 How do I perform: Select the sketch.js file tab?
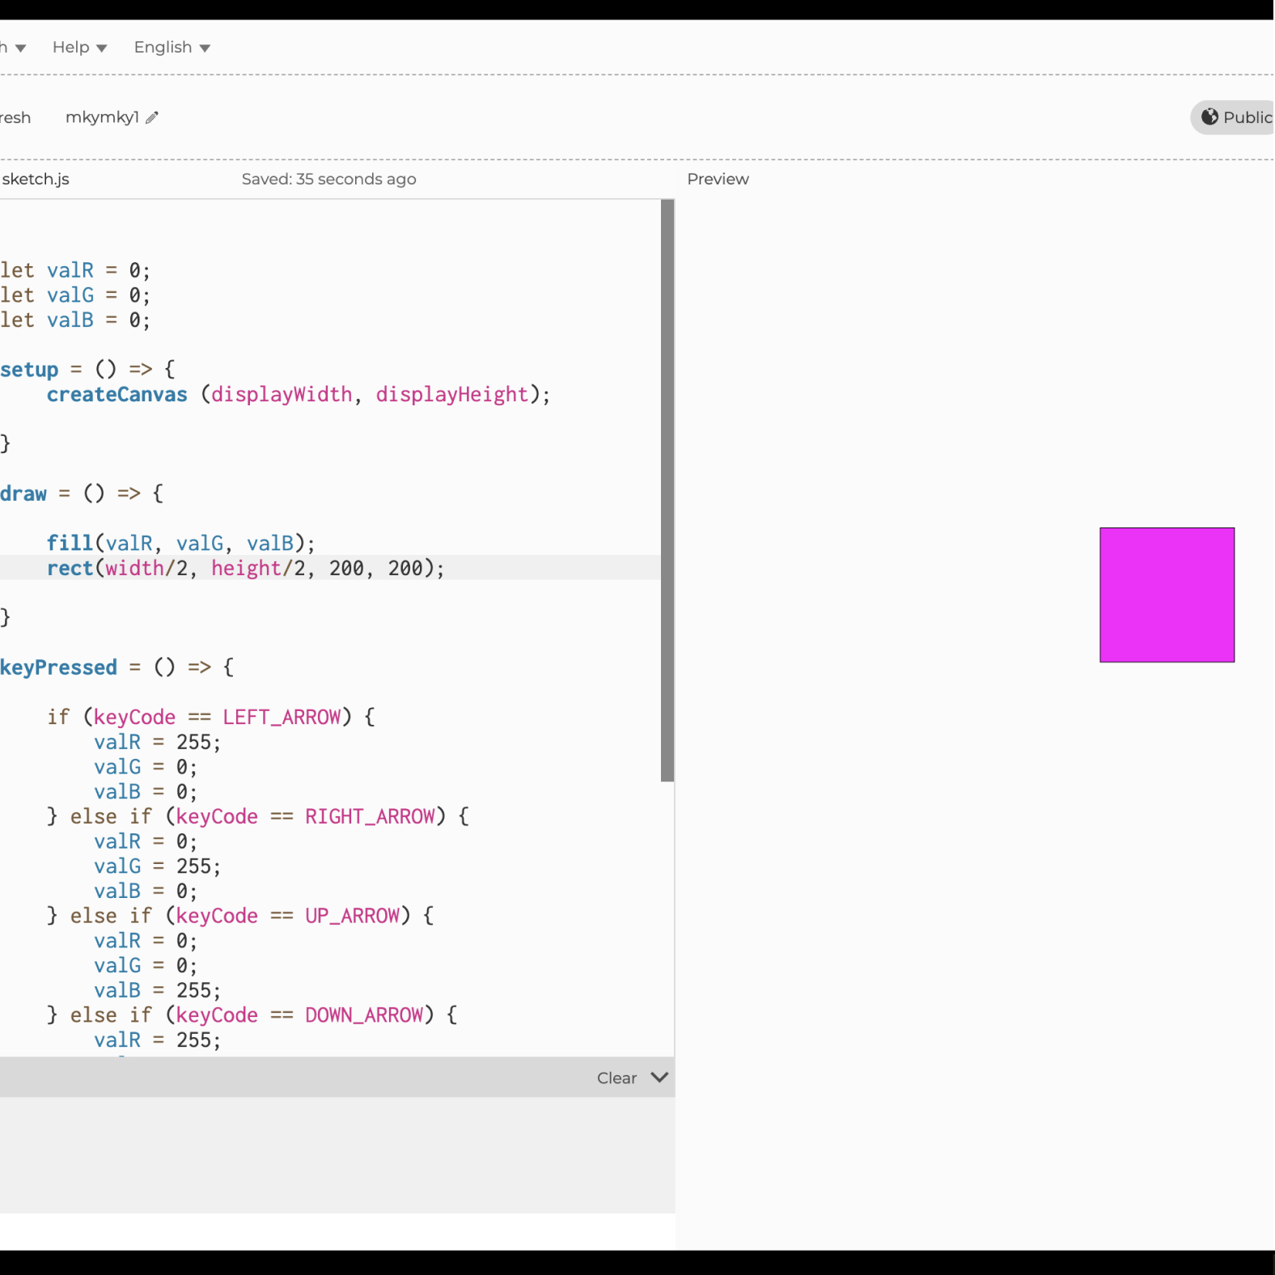(x=36, y=179)
